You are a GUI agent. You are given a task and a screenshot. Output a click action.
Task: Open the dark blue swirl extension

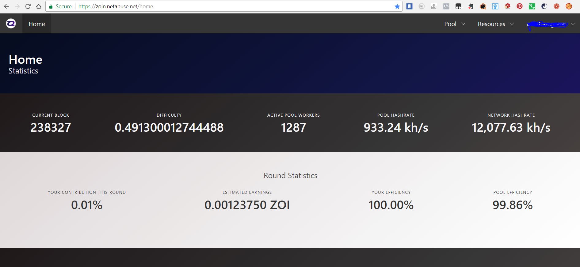pyautogui.click(x=544, y=6)
